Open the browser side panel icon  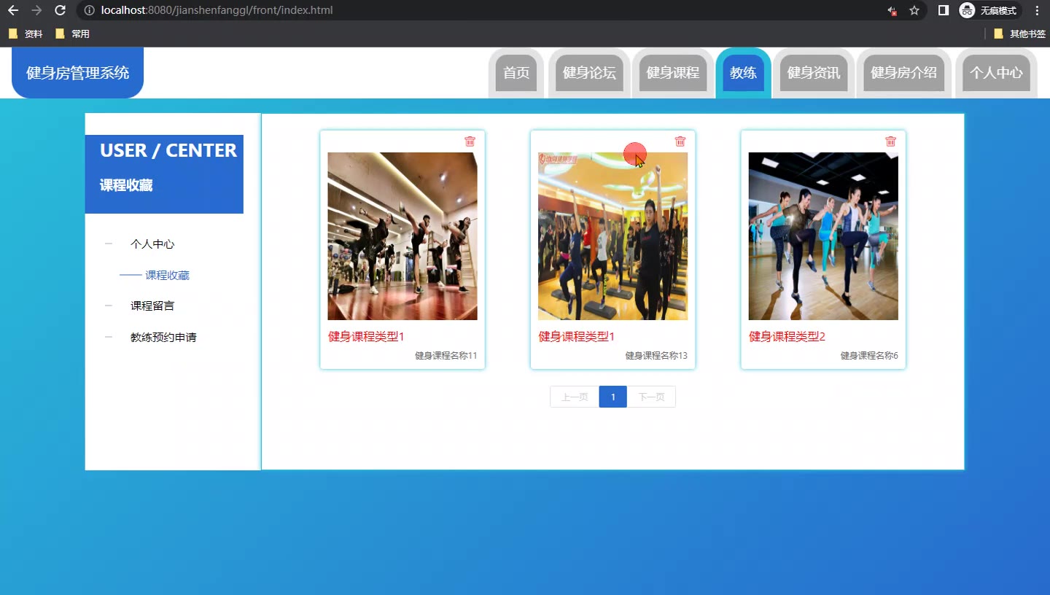click(x=944, y=10)
